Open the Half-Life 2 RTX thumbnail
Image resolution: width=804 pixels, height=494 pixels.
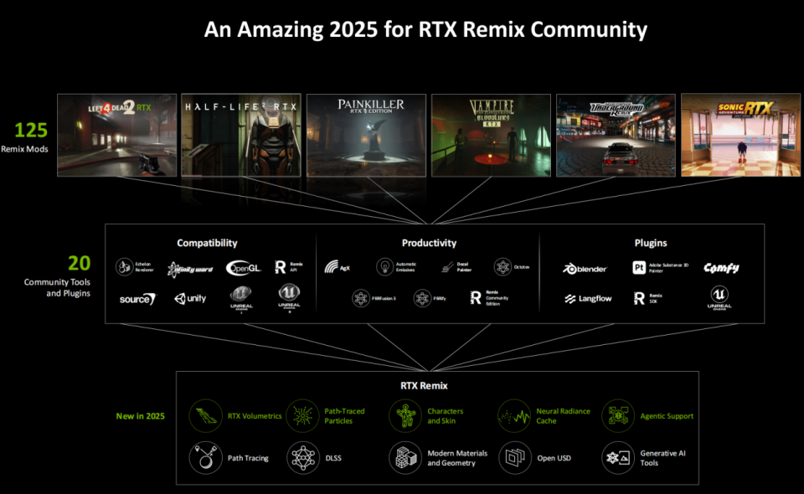coord(241,136)
